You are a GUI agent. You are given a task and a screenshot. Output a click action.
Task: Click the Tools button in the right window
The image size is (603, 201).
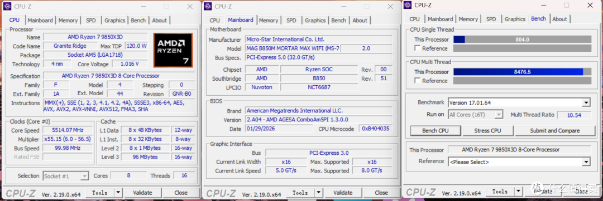(x=500, y=192)
